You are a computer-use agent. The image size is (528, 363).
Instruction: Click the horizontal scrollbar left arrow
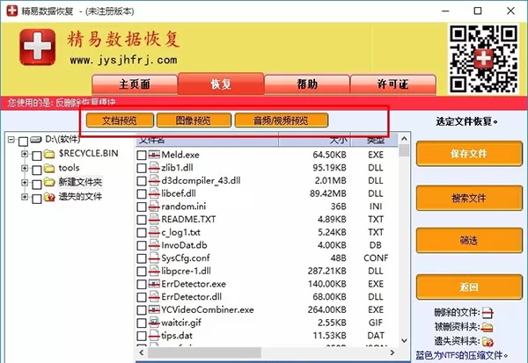(142, 352)
